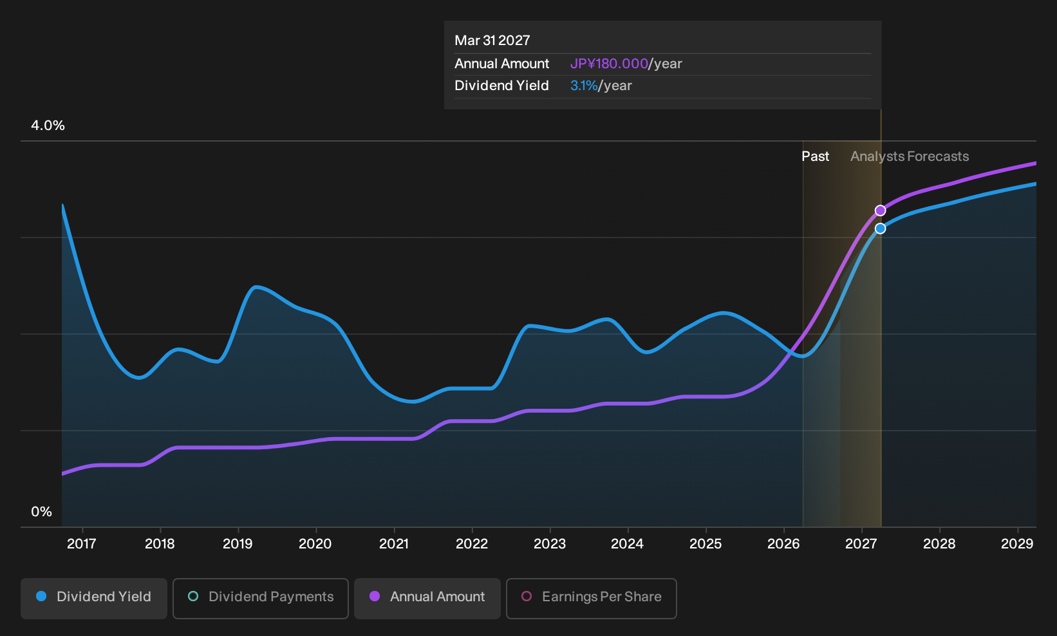
Task: Click the 2029 x-axis year label
Action: coord(1017,544)
